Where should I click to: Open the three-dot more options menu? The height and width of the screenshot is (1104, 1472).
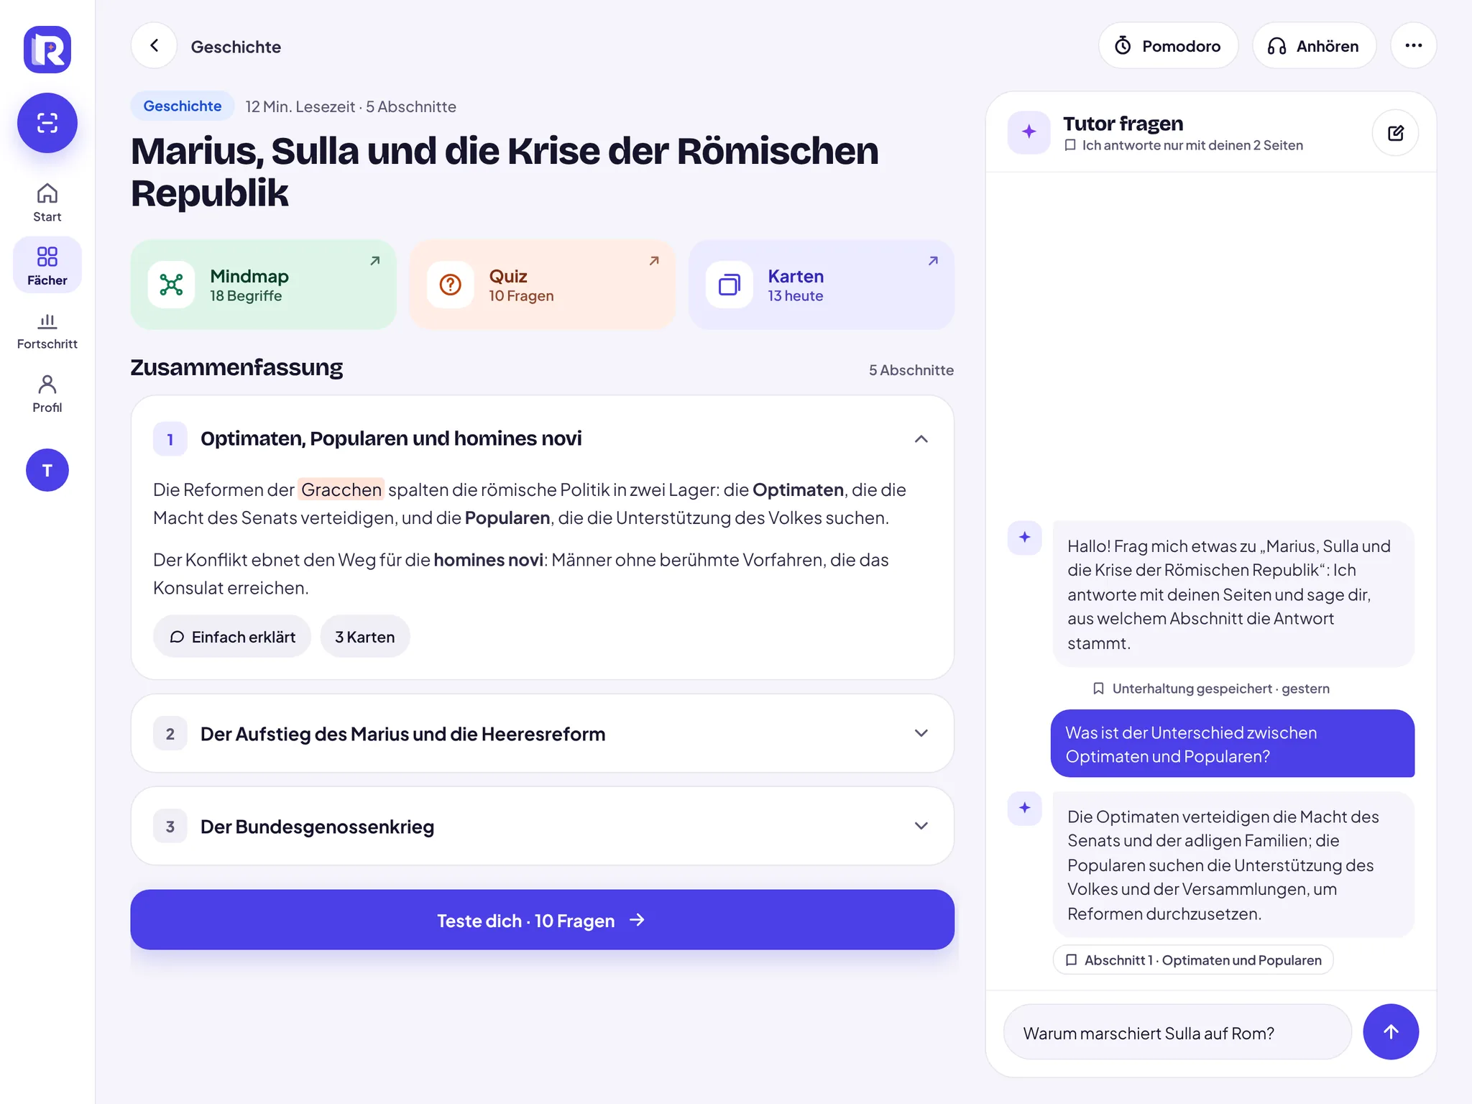tap(1413, 46)
